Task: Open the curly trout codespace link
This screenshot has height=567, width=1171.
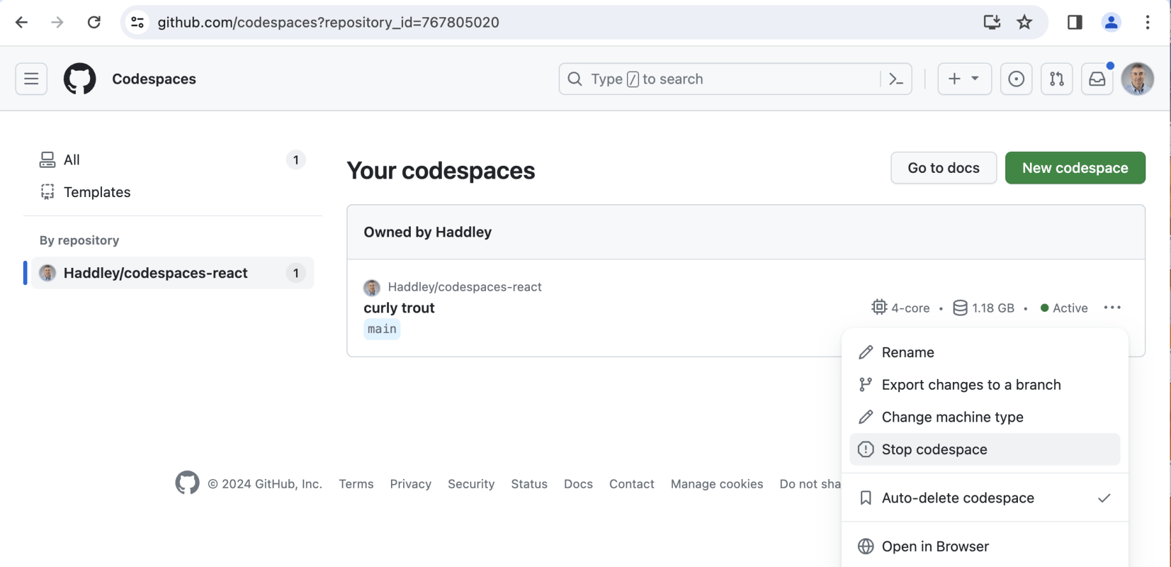Action: 399,308
